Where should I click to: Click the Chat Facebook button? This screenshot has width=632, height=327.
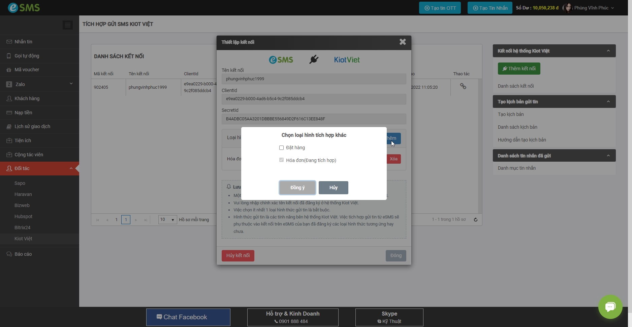188,317
